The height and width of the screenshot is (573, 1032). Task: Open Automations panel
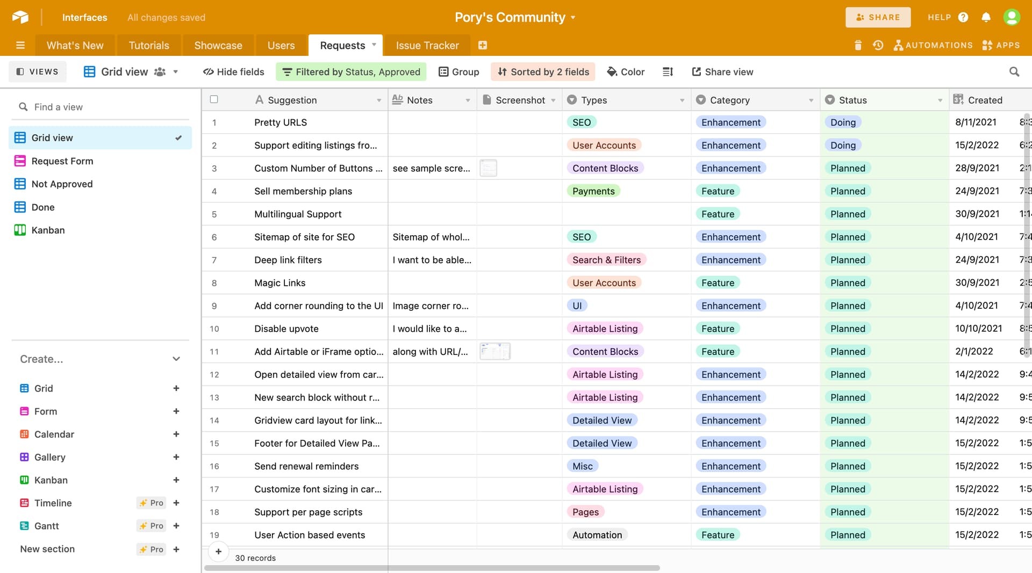click(933, 46)
